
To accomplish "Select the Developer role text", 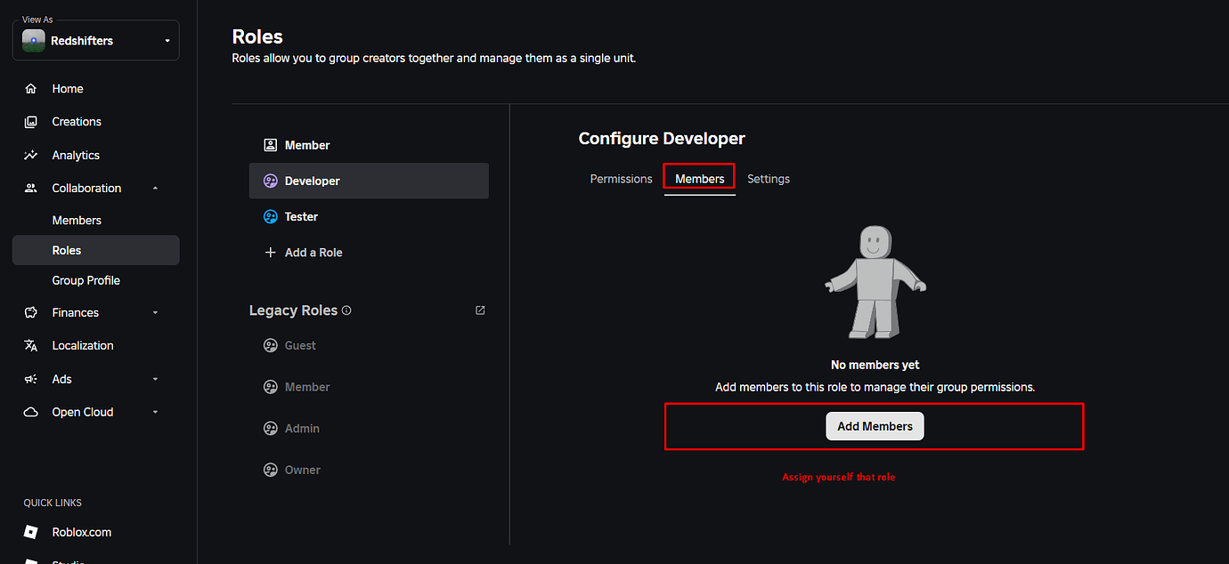I will pyautogui.click(x=313, y=181).
